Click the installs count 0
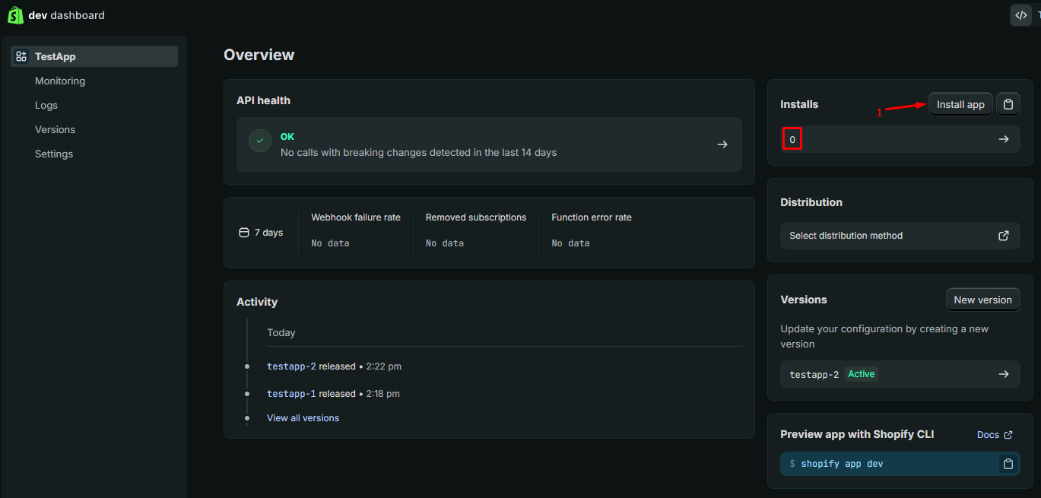Screen dimensions: 1041x498 (x=792, y=139)
